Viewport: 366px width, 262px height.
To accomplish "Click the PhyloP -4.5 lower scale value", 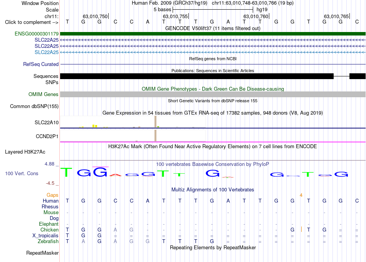I will [50, 183].
